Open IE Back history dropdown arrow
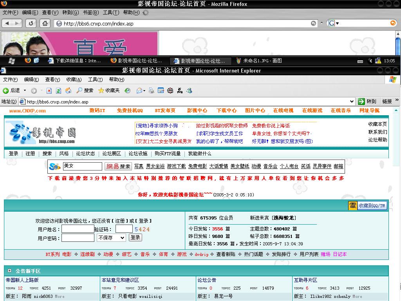 25,91
